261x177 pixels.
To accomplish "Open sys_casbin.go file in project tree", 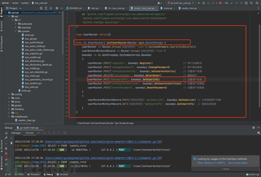I will [33, 57].
